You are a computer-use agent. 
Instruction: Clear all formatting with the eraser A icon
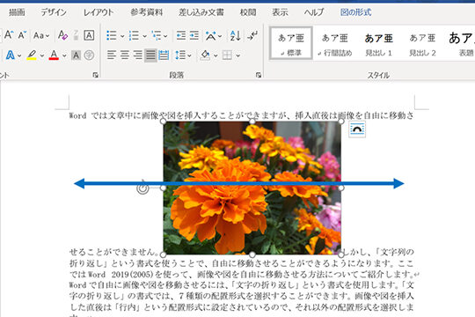[x=62, y=35]
